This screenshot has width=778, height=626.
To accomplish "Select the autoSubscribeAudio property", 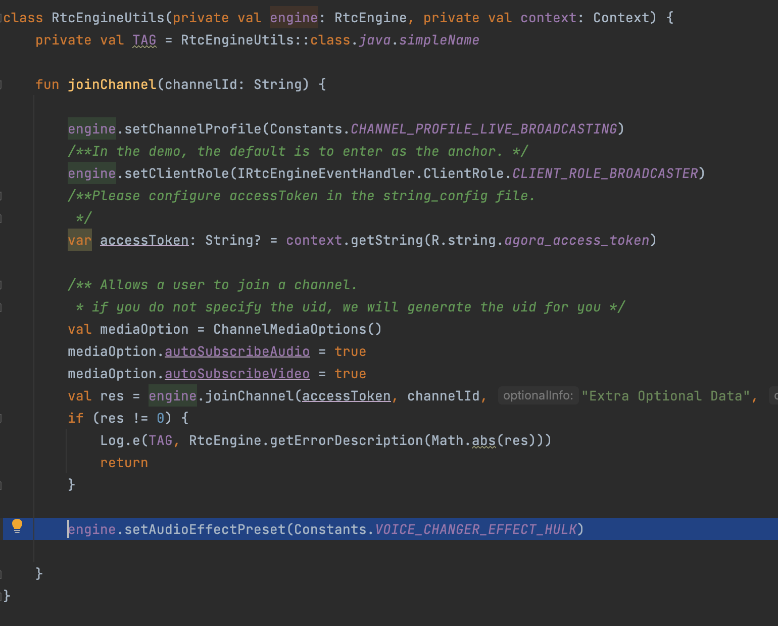I will (x=237, y=351).
